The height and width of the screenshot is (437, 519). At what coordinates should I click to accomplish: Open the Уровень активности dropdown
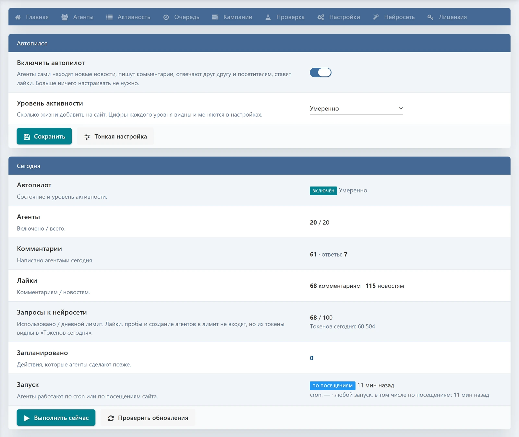point(356,109)
